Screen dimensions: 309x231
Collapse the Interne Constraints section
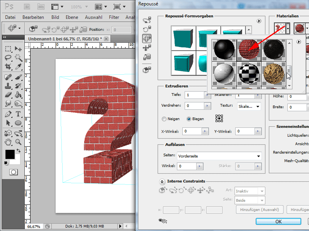point(162,182)
